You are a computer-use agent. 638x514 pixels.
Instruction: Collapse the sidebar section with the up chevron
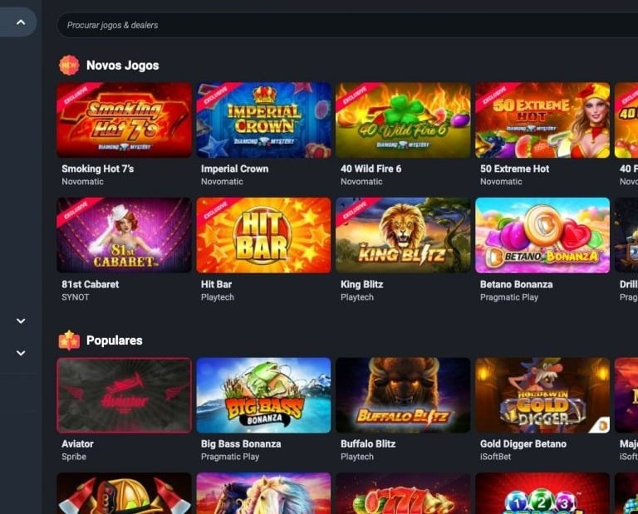pyautogui.click(x=21, y=22)
